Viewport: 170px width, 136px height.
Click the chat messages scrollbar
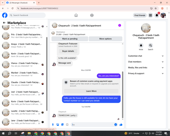(x=122, y=95)
